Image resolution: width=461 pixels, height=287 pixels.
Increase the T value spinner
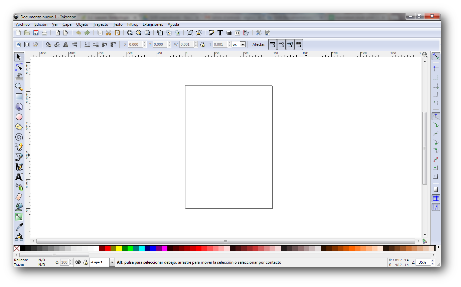pyautogui.click(x=229, y=43)
